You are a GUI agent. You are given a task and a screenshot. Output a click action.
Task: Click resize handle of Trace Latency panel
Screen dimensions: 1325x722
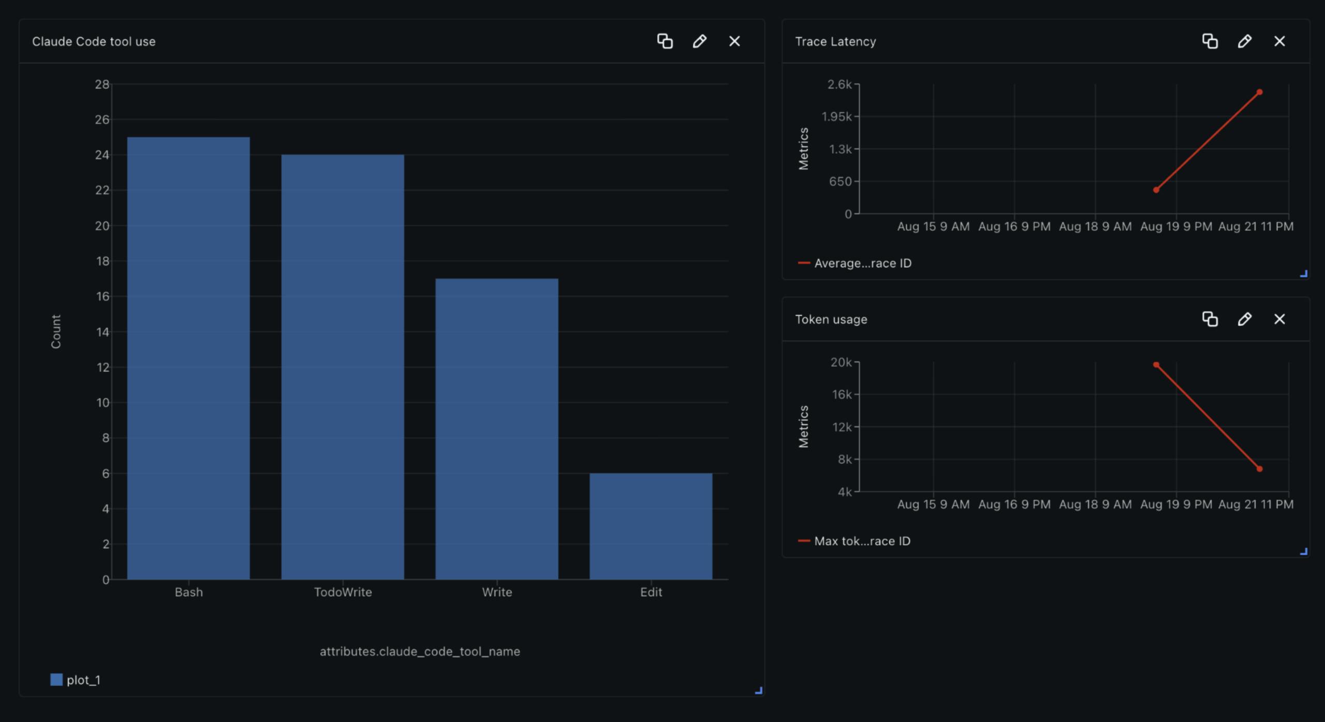tap(1304, 274)
